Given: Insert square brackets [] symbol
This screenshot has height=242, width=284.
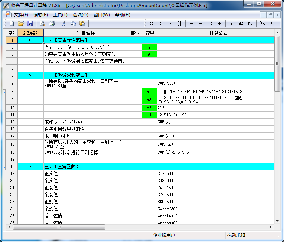Looking at the screenshot, I should tap(179, 23).
